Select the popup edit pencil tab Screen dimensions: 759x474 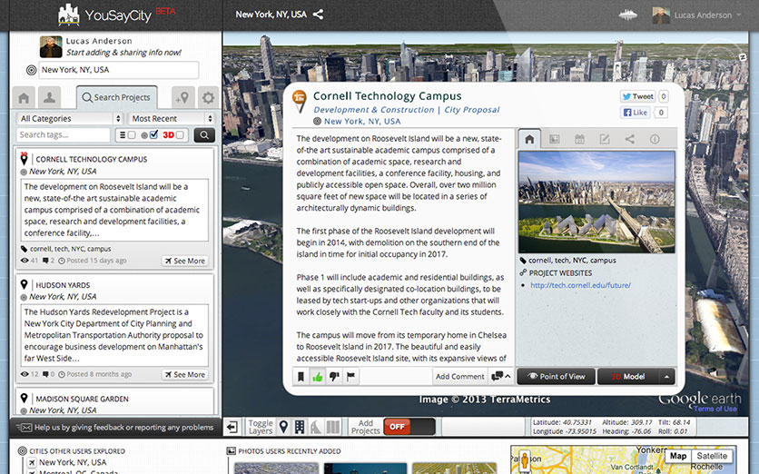[x=605, y=140]
